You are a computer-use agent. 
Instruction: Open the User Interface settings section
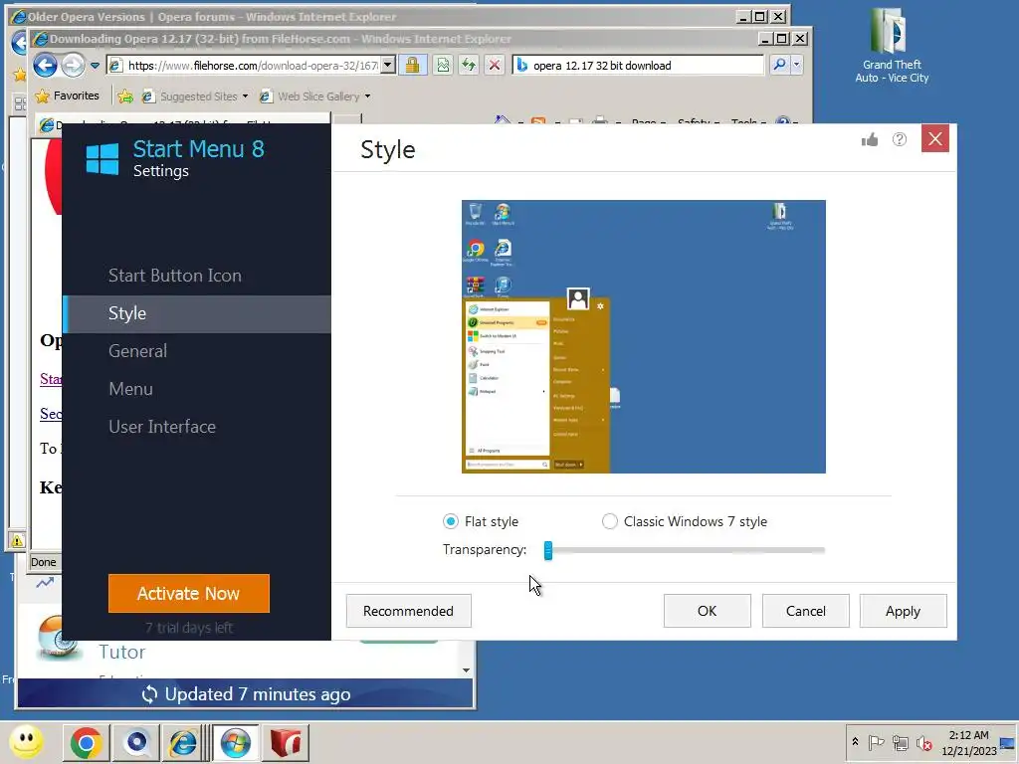162,427
